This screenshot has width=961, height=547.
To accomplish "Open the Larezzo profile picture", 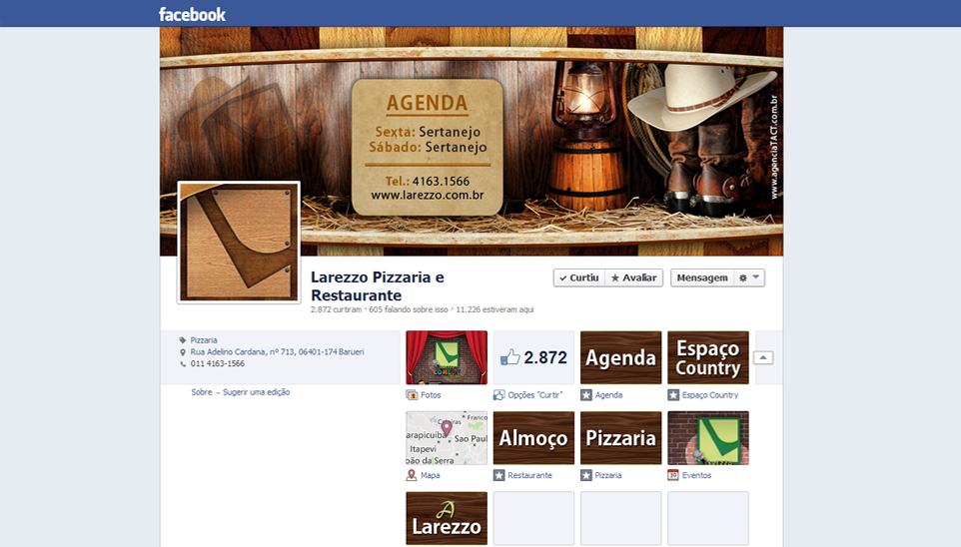I will click(x=239, y=243).
